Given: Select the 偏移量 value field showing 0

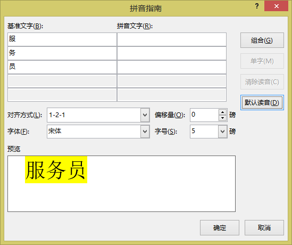Looking at the screenshot, I should 204,115.
